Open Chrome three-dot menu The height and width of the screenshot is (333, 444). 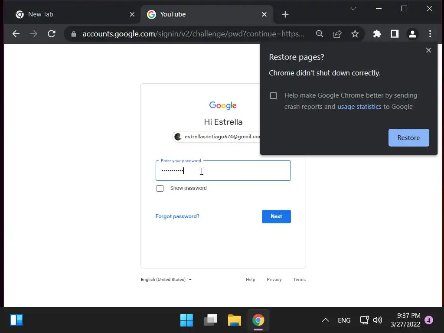(x=430, y=34)
